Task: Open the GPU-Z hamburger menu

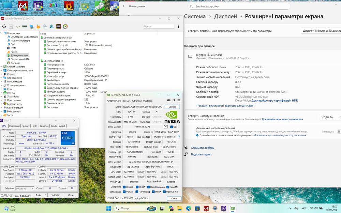Action: [x=179, y=100]
